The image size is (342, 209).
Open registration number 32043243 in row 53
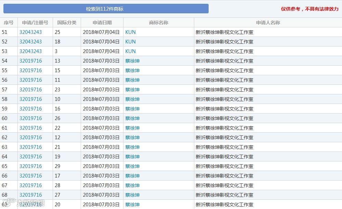(30, 51)
